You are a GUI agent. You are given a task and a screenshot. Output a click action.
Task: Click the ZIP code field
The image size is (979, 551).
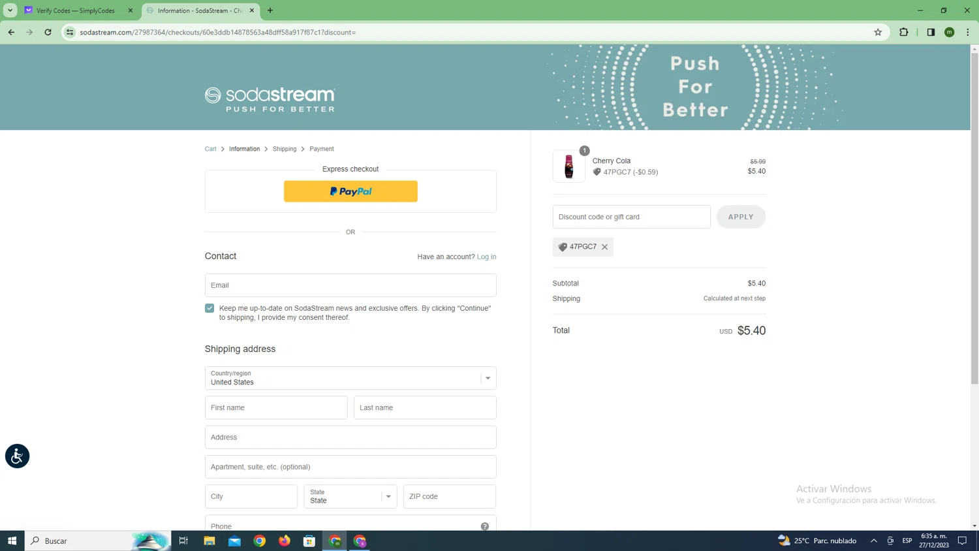click(x=450, y=496)
